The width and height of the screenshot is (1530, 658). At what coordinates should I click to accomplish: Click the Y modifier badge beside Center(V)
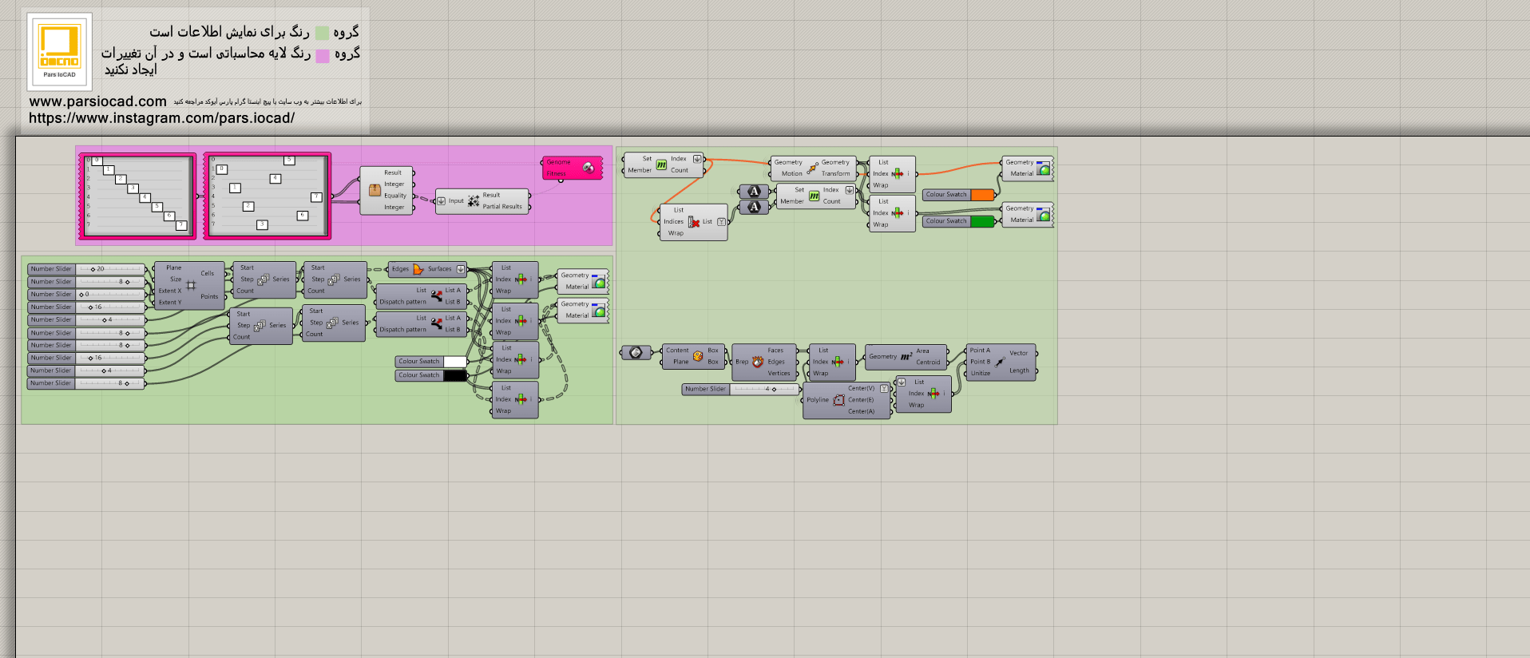click(x=884, y=388)
